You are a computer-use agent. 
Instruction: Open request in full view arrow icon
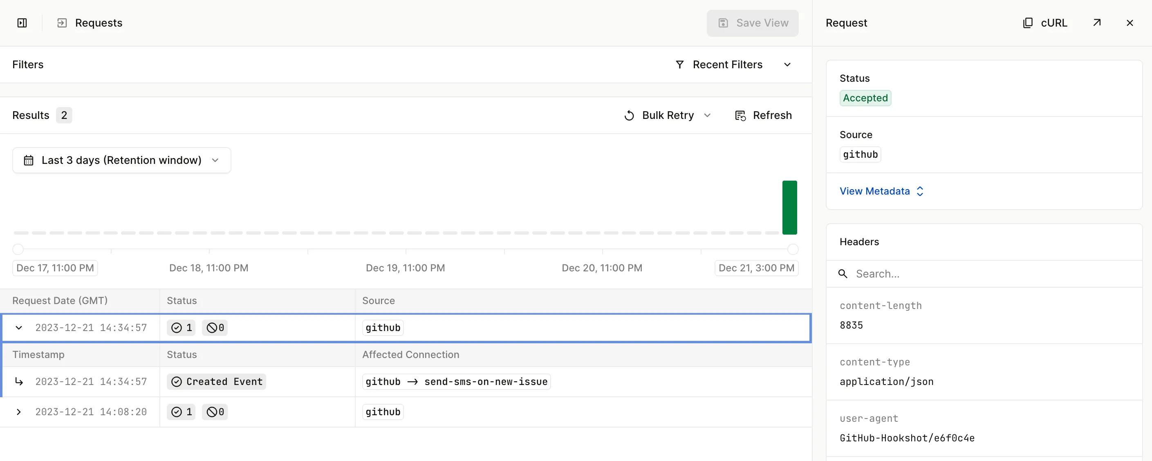tap(1096, 23)
